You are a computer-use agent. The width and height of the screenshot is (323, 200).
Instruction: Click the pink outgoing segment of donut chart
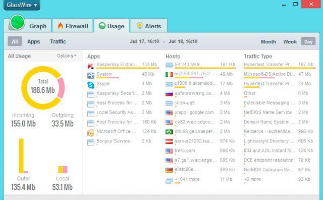(61, 88)
